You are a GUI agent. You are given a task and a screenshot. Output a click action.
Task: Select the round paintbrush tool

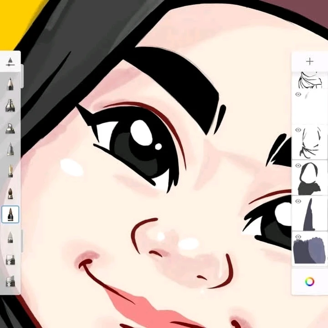[x=10, y=193]
